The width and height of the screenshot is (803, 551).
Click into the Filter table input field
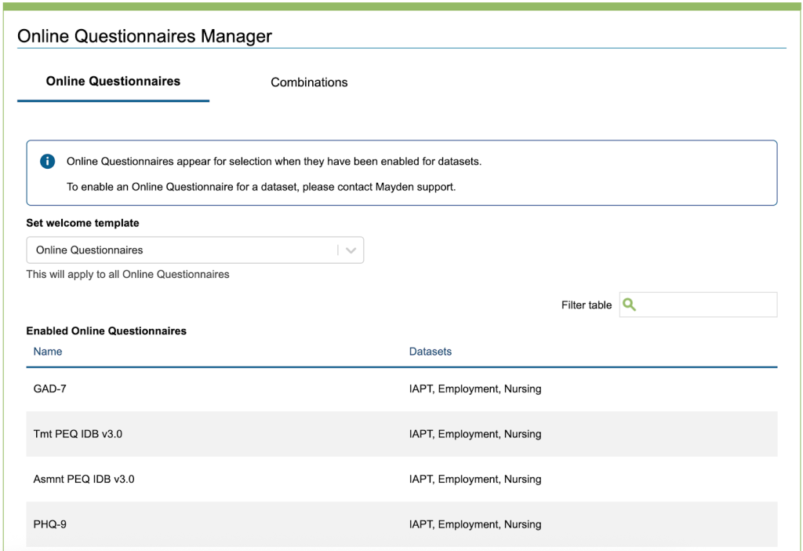(706, 305)
